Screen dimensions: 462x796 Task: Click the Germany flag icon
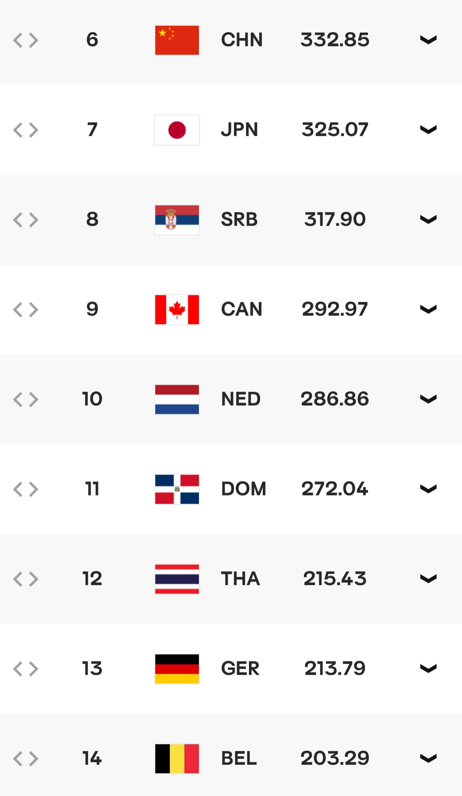coord(177,669)
